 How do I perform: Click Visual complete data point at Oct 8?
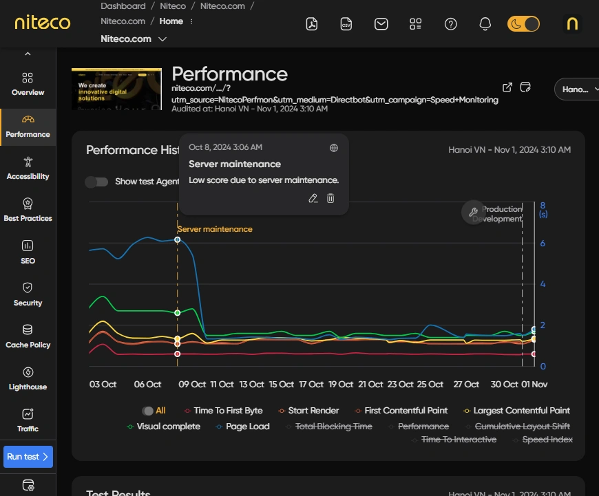(x=177, y=313)
